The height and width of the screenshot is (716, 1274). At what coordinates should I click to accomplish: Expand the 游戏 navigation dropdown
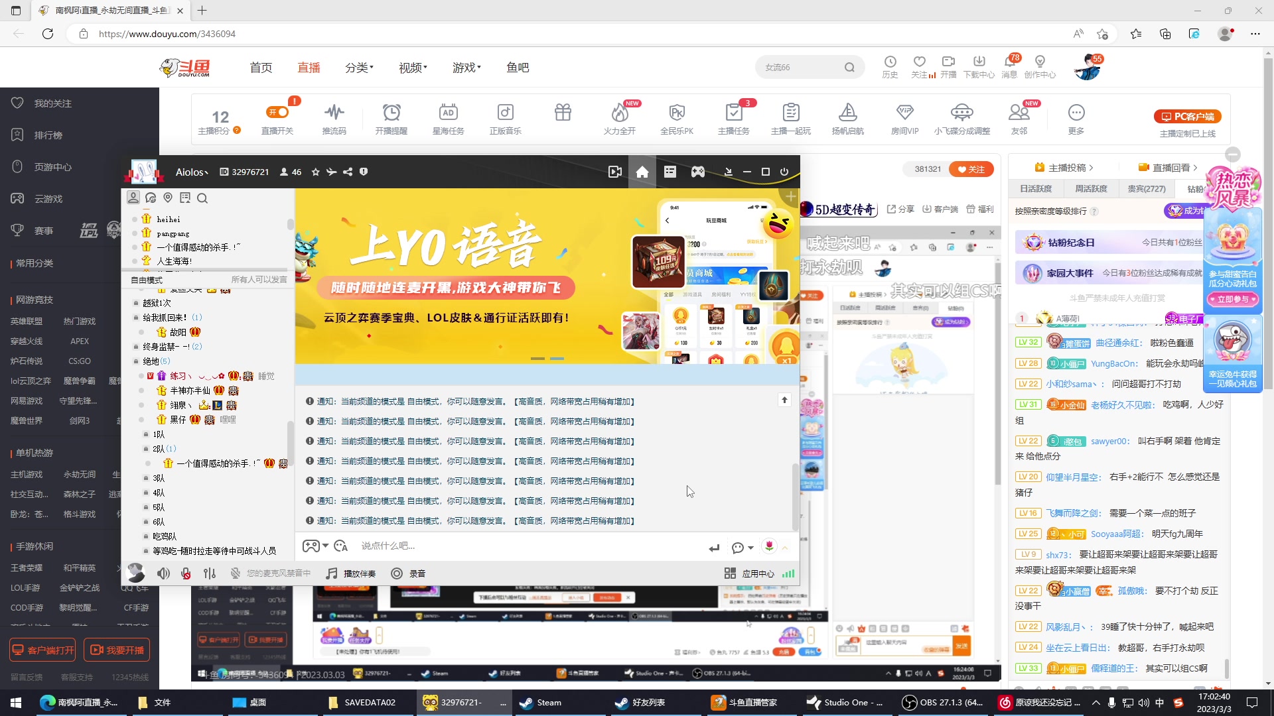point(466,68)
